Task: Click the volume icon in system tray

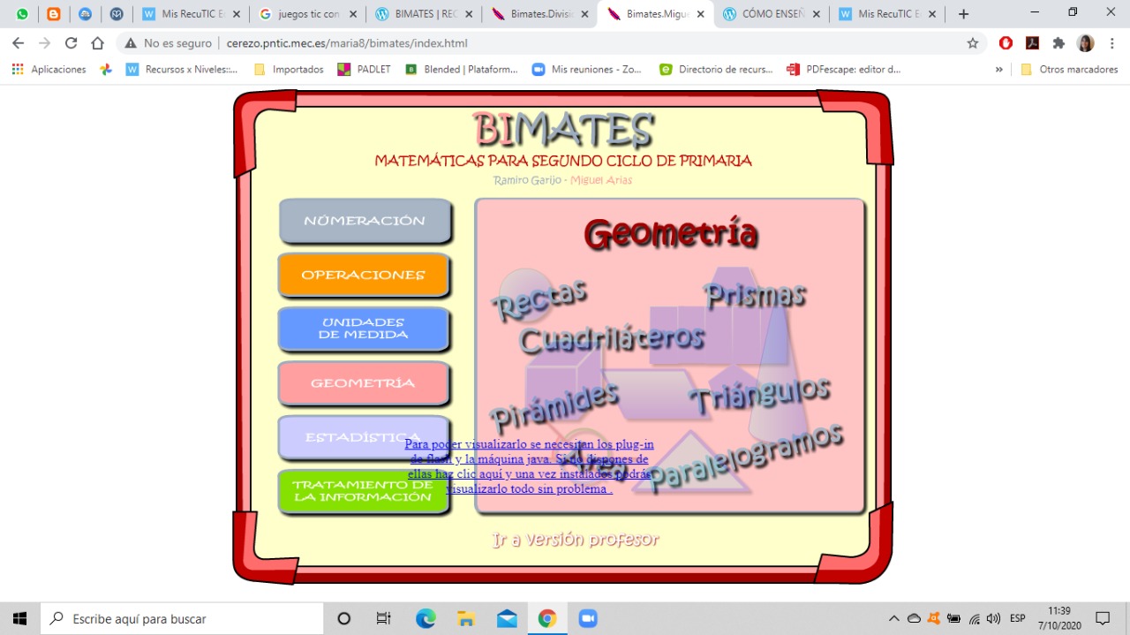Action: (x=993, y=618)
